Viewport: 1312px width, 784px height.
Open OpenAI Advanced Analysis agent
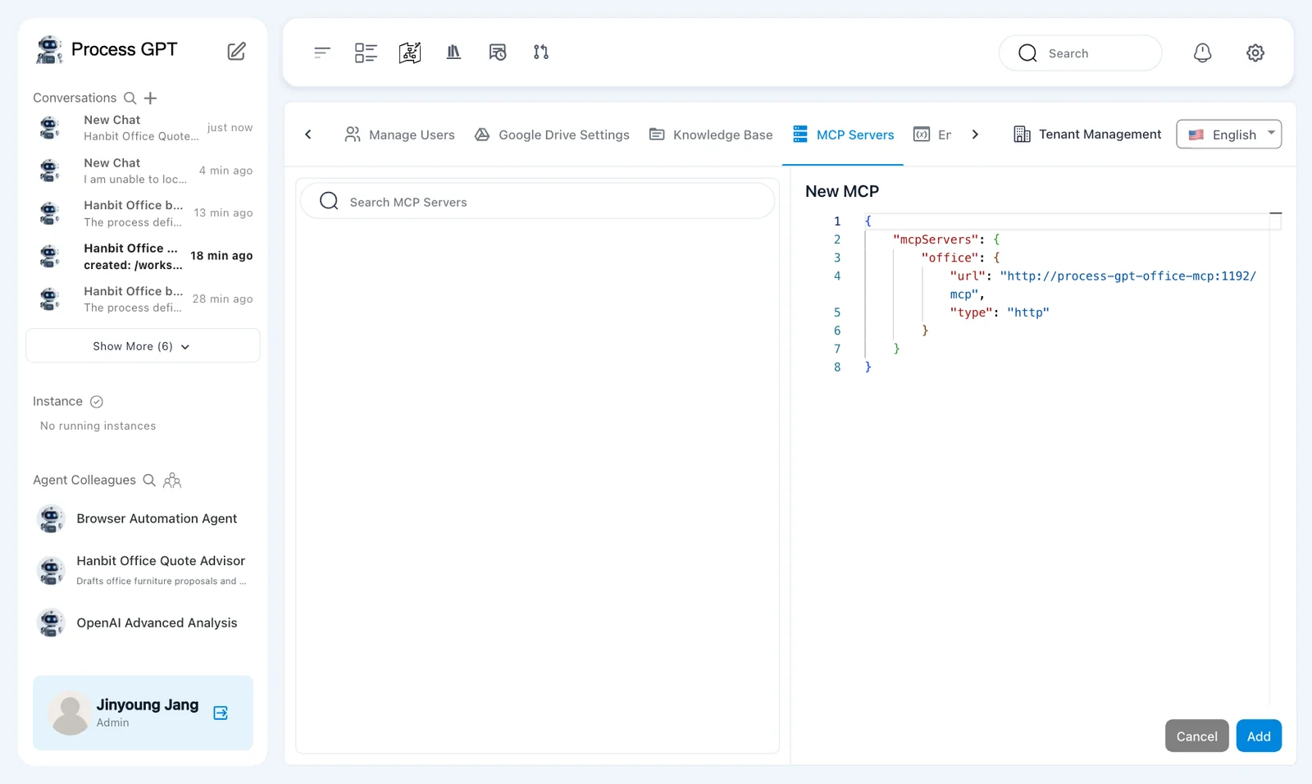pyautogui.click(x=143, y=623)
